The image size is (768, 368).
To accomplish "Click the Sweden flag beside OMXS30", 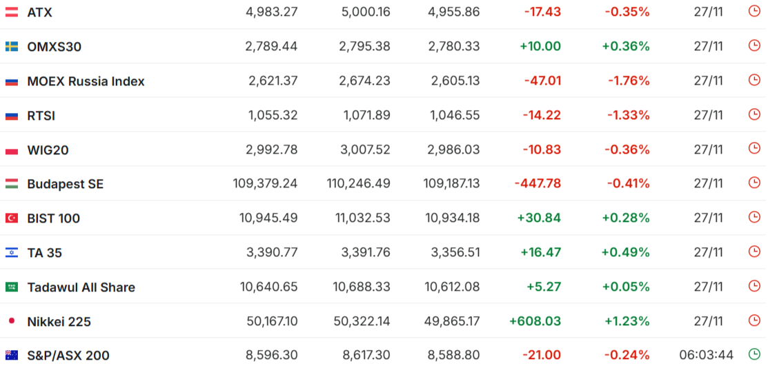I will click(12, 47).
